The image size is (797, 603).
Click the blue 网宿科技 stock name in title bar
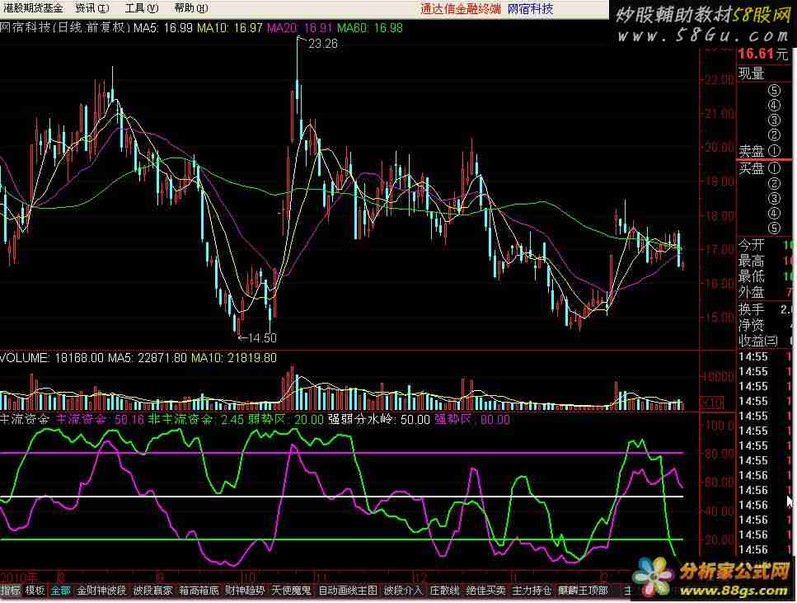[x=530, y=8]
